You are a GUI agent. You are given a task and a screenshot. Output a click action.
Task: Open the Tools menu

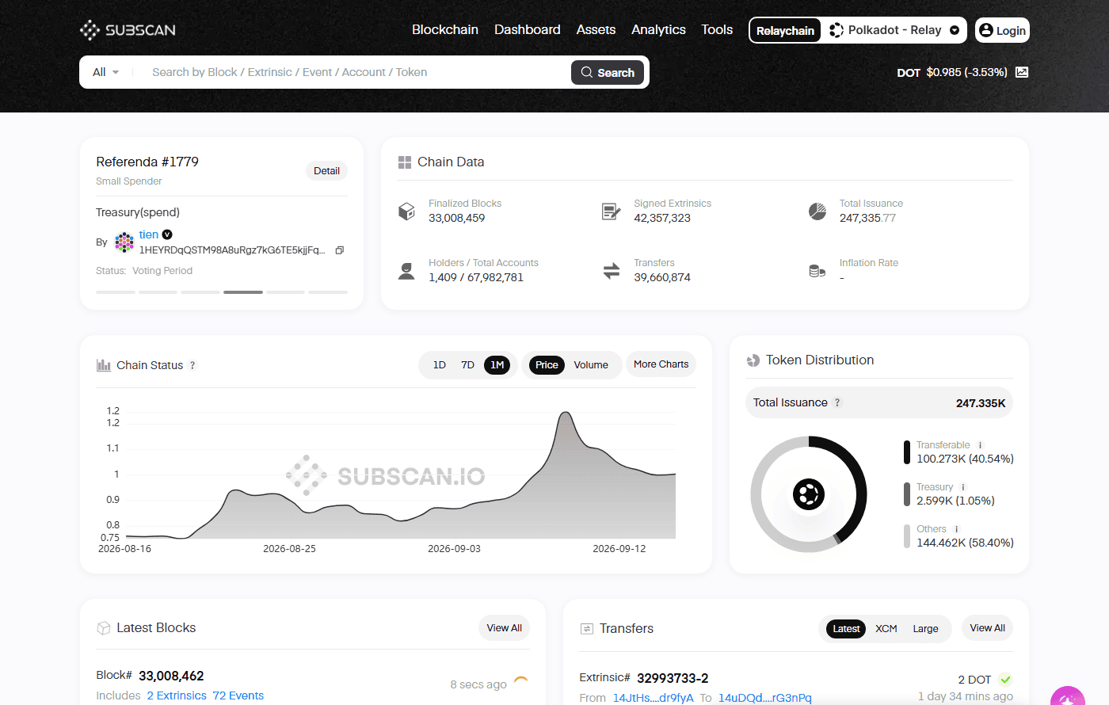point(717,29)
